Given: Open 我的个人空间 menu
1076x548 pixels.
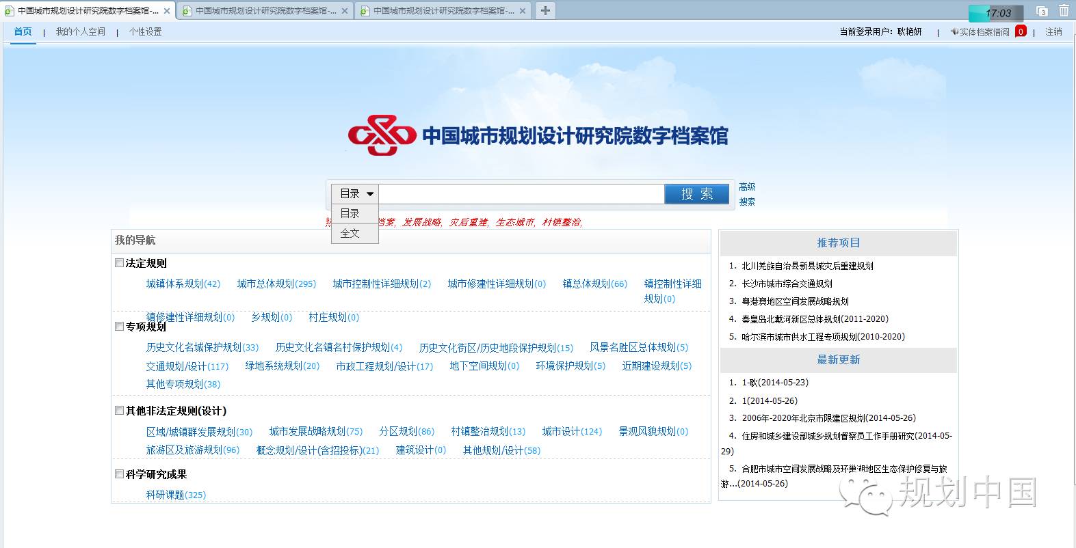Looking at the screenshot, I should click(x=81, y=31).
